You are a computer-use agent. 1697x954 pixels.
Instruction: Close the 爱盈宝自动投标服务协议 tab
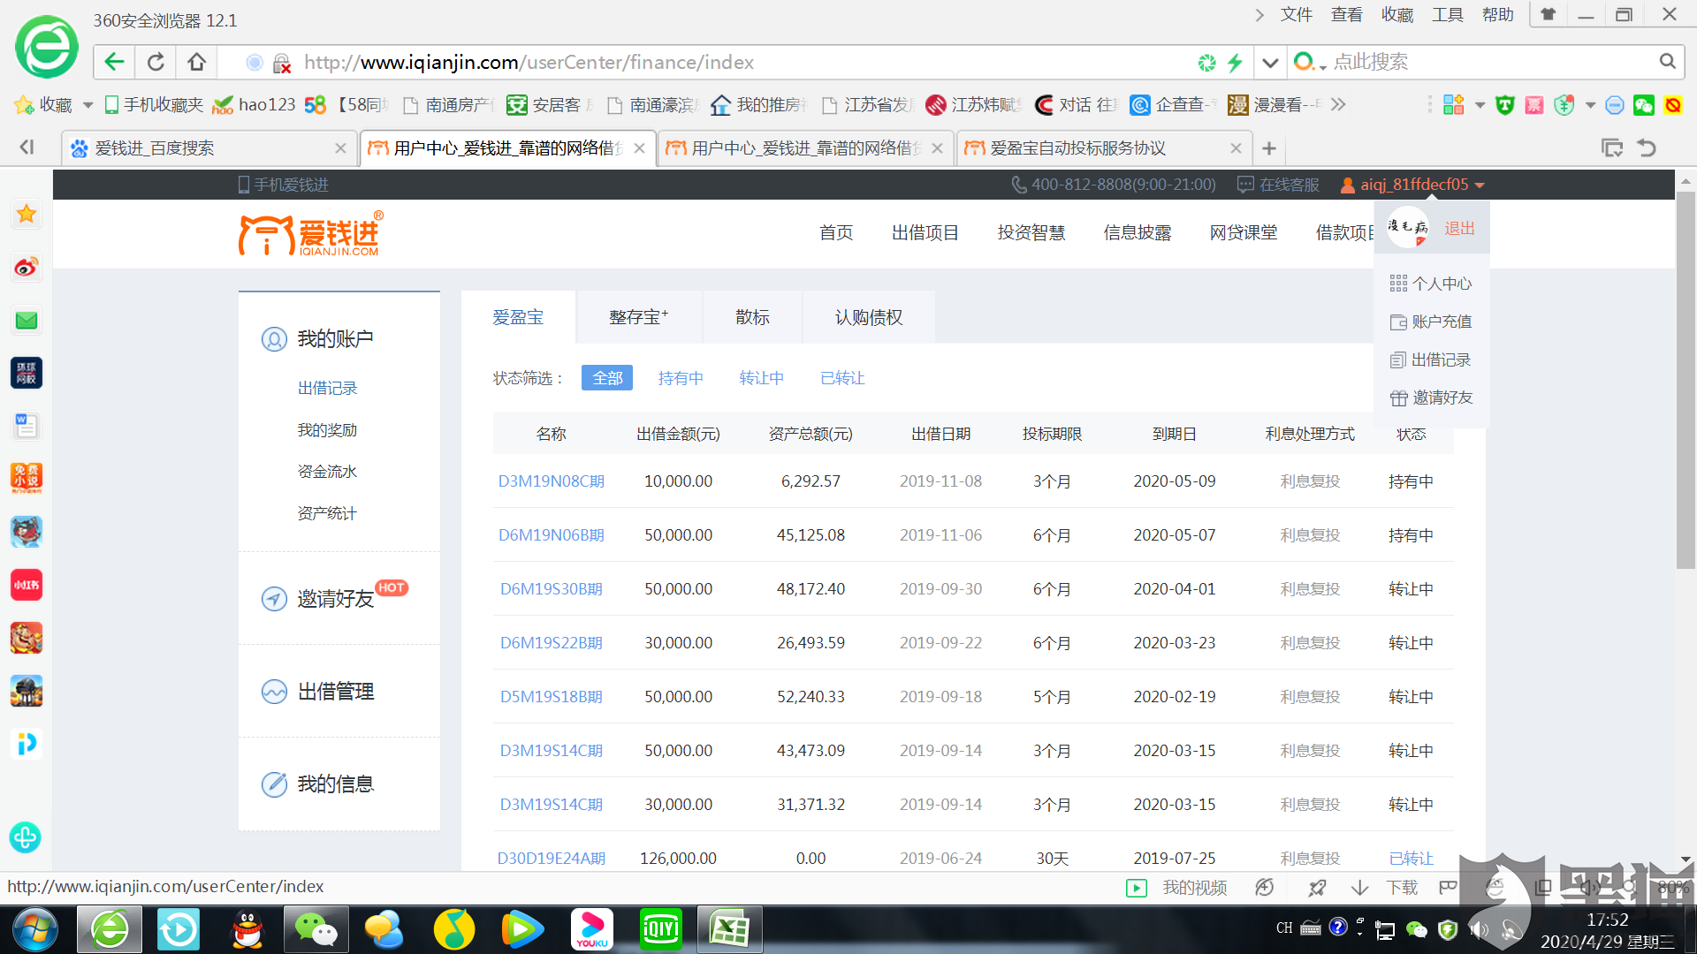click(1236, 148)
